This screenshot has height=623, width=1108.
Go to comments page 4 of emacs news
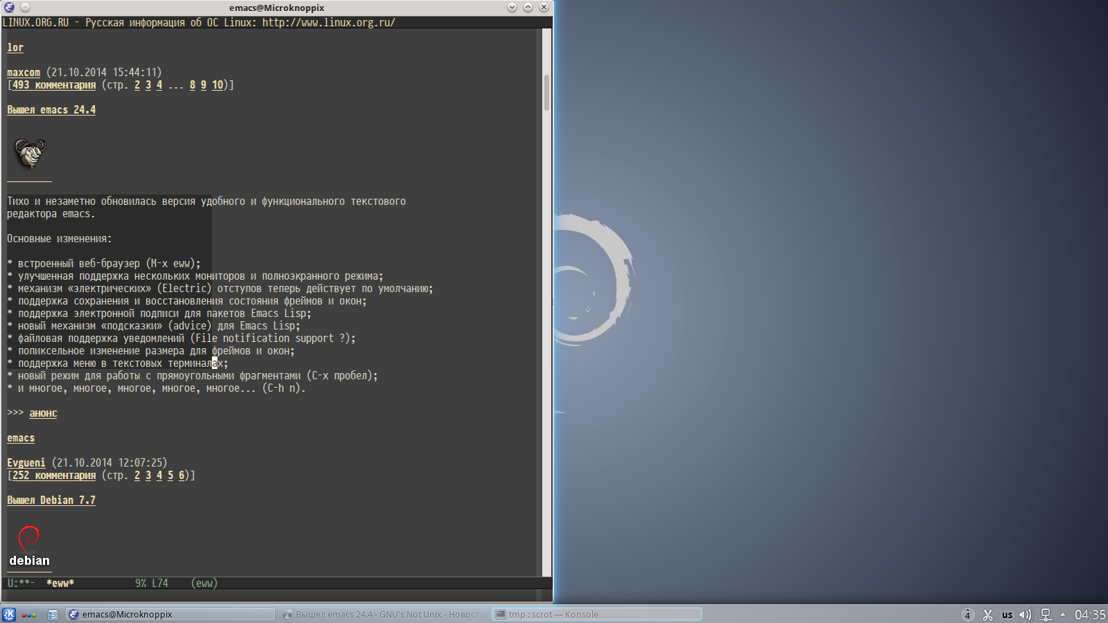(159, 84)
